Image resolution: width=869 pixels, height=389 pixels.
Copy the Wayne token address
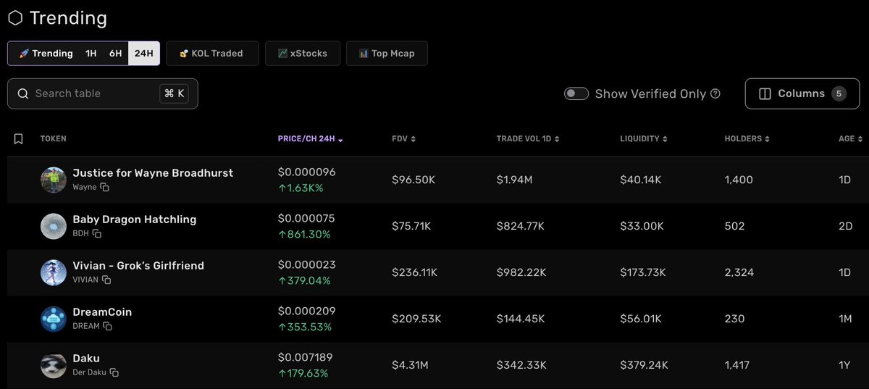tap(105, 188)
